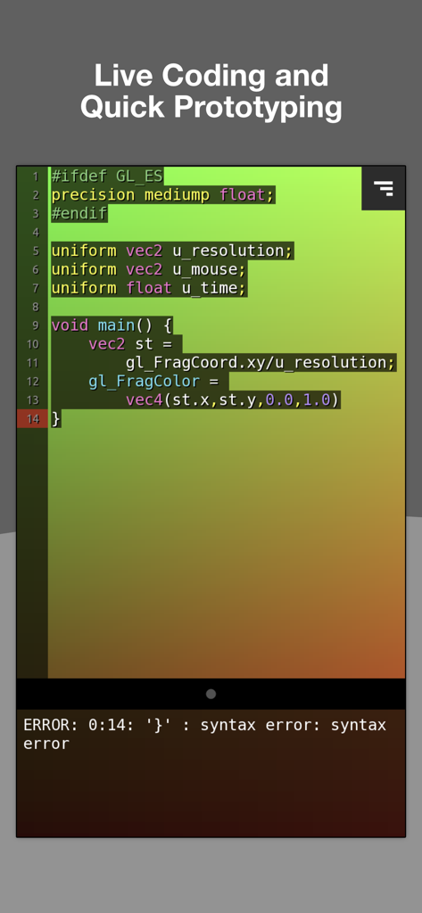Click the 'vec4(st.x,st.y,0.0,1.0)' line
Viewport: 422px width, 913px height.
click(233, 400)
